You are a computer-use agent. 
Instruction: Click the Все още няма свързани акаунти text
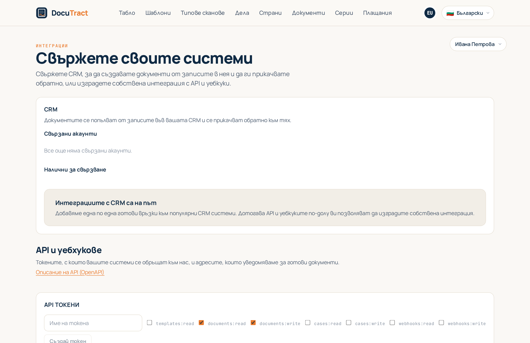point(88,151)
